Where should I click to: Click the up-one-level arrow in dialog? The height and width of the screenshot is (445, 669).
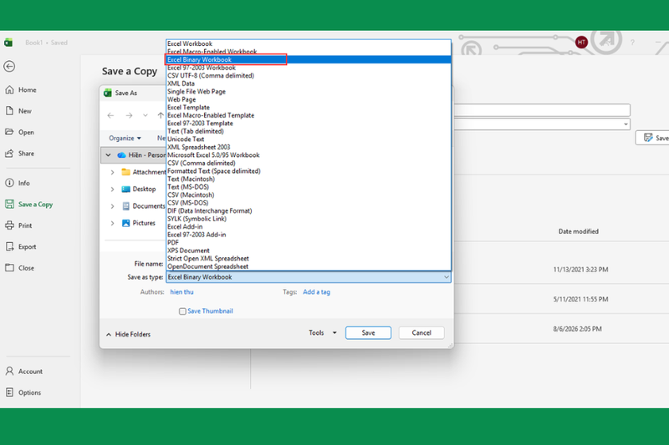161,115
